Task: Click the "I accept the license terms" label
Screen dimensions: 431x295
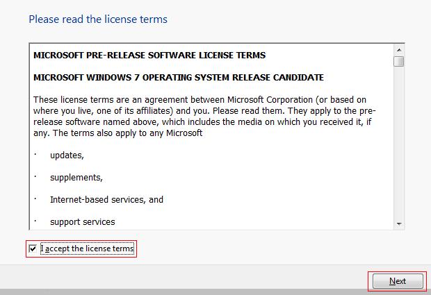Action: [x=87, y=248]
